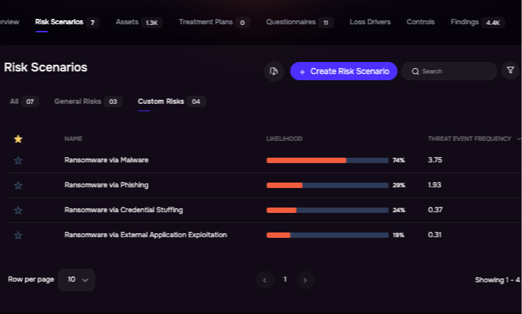Star External Application Exploitation row

coord(18,235)
